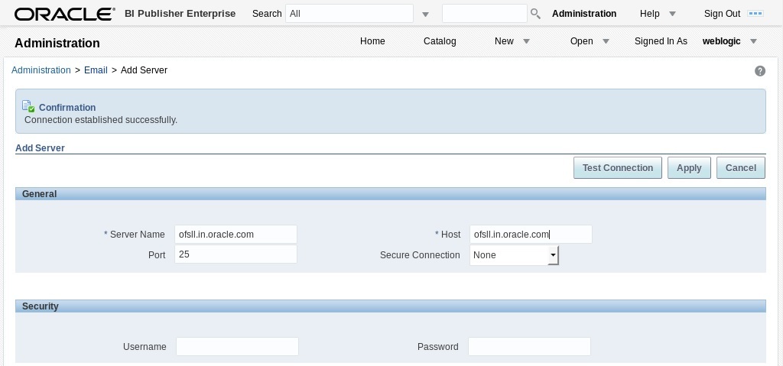The height and width of the screenshot is (366, 783).
Task: Follow the Email breadcrumb link
Action: [96, 70]
